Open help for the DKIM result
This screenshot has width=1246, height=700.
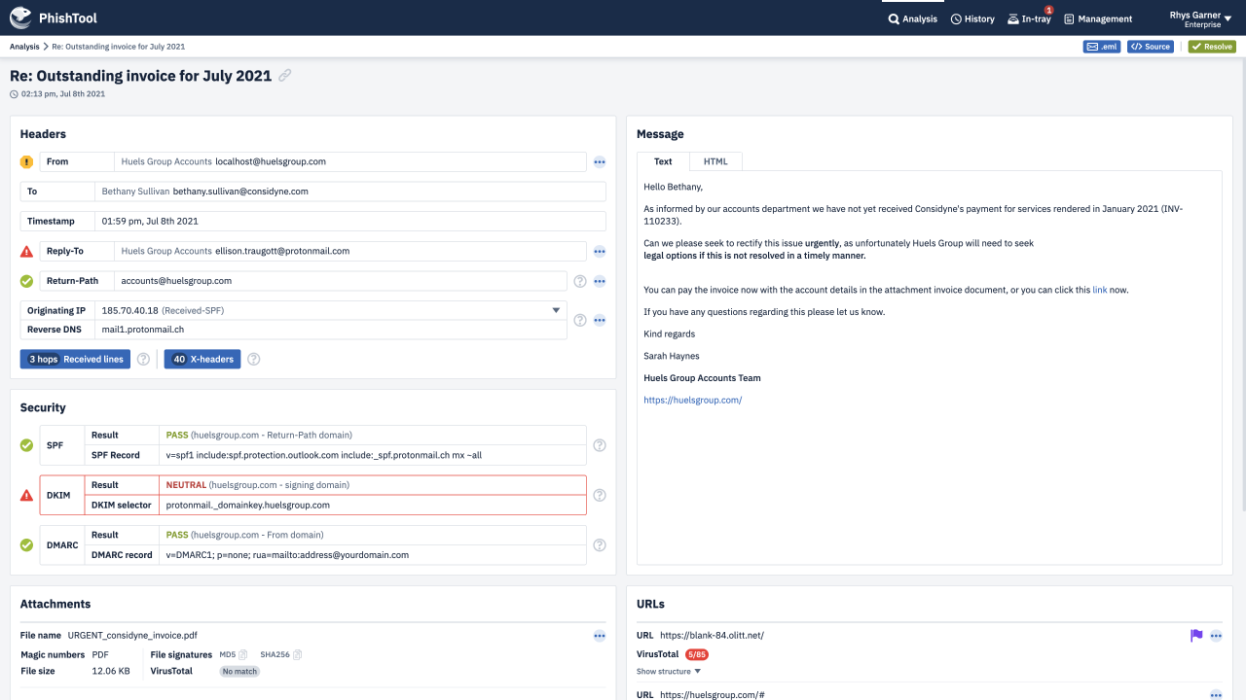[x=600, y=495]
